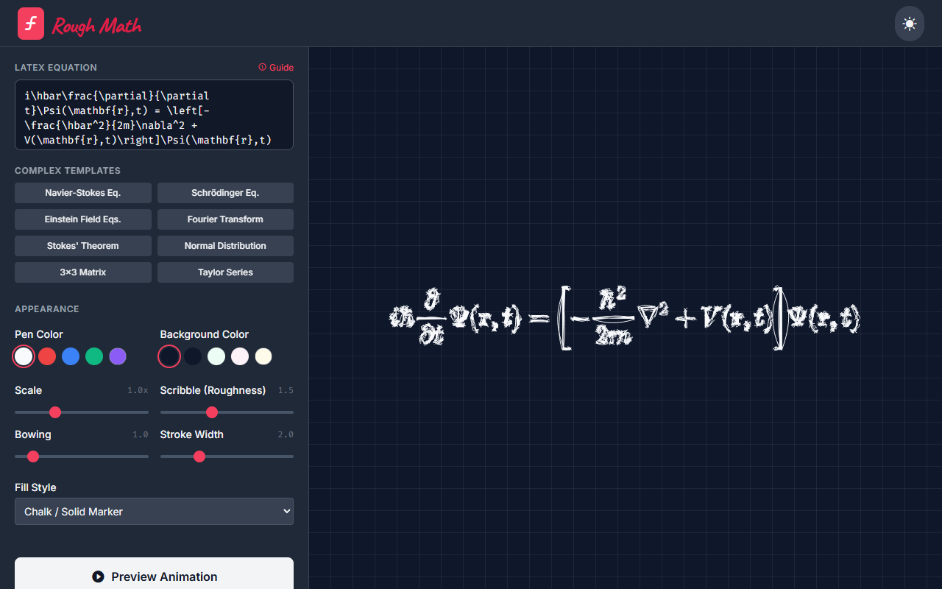Load the Navier-Stokes Eq. template
This screenshot has width=942, height=589.
click(x=82, y=192)
